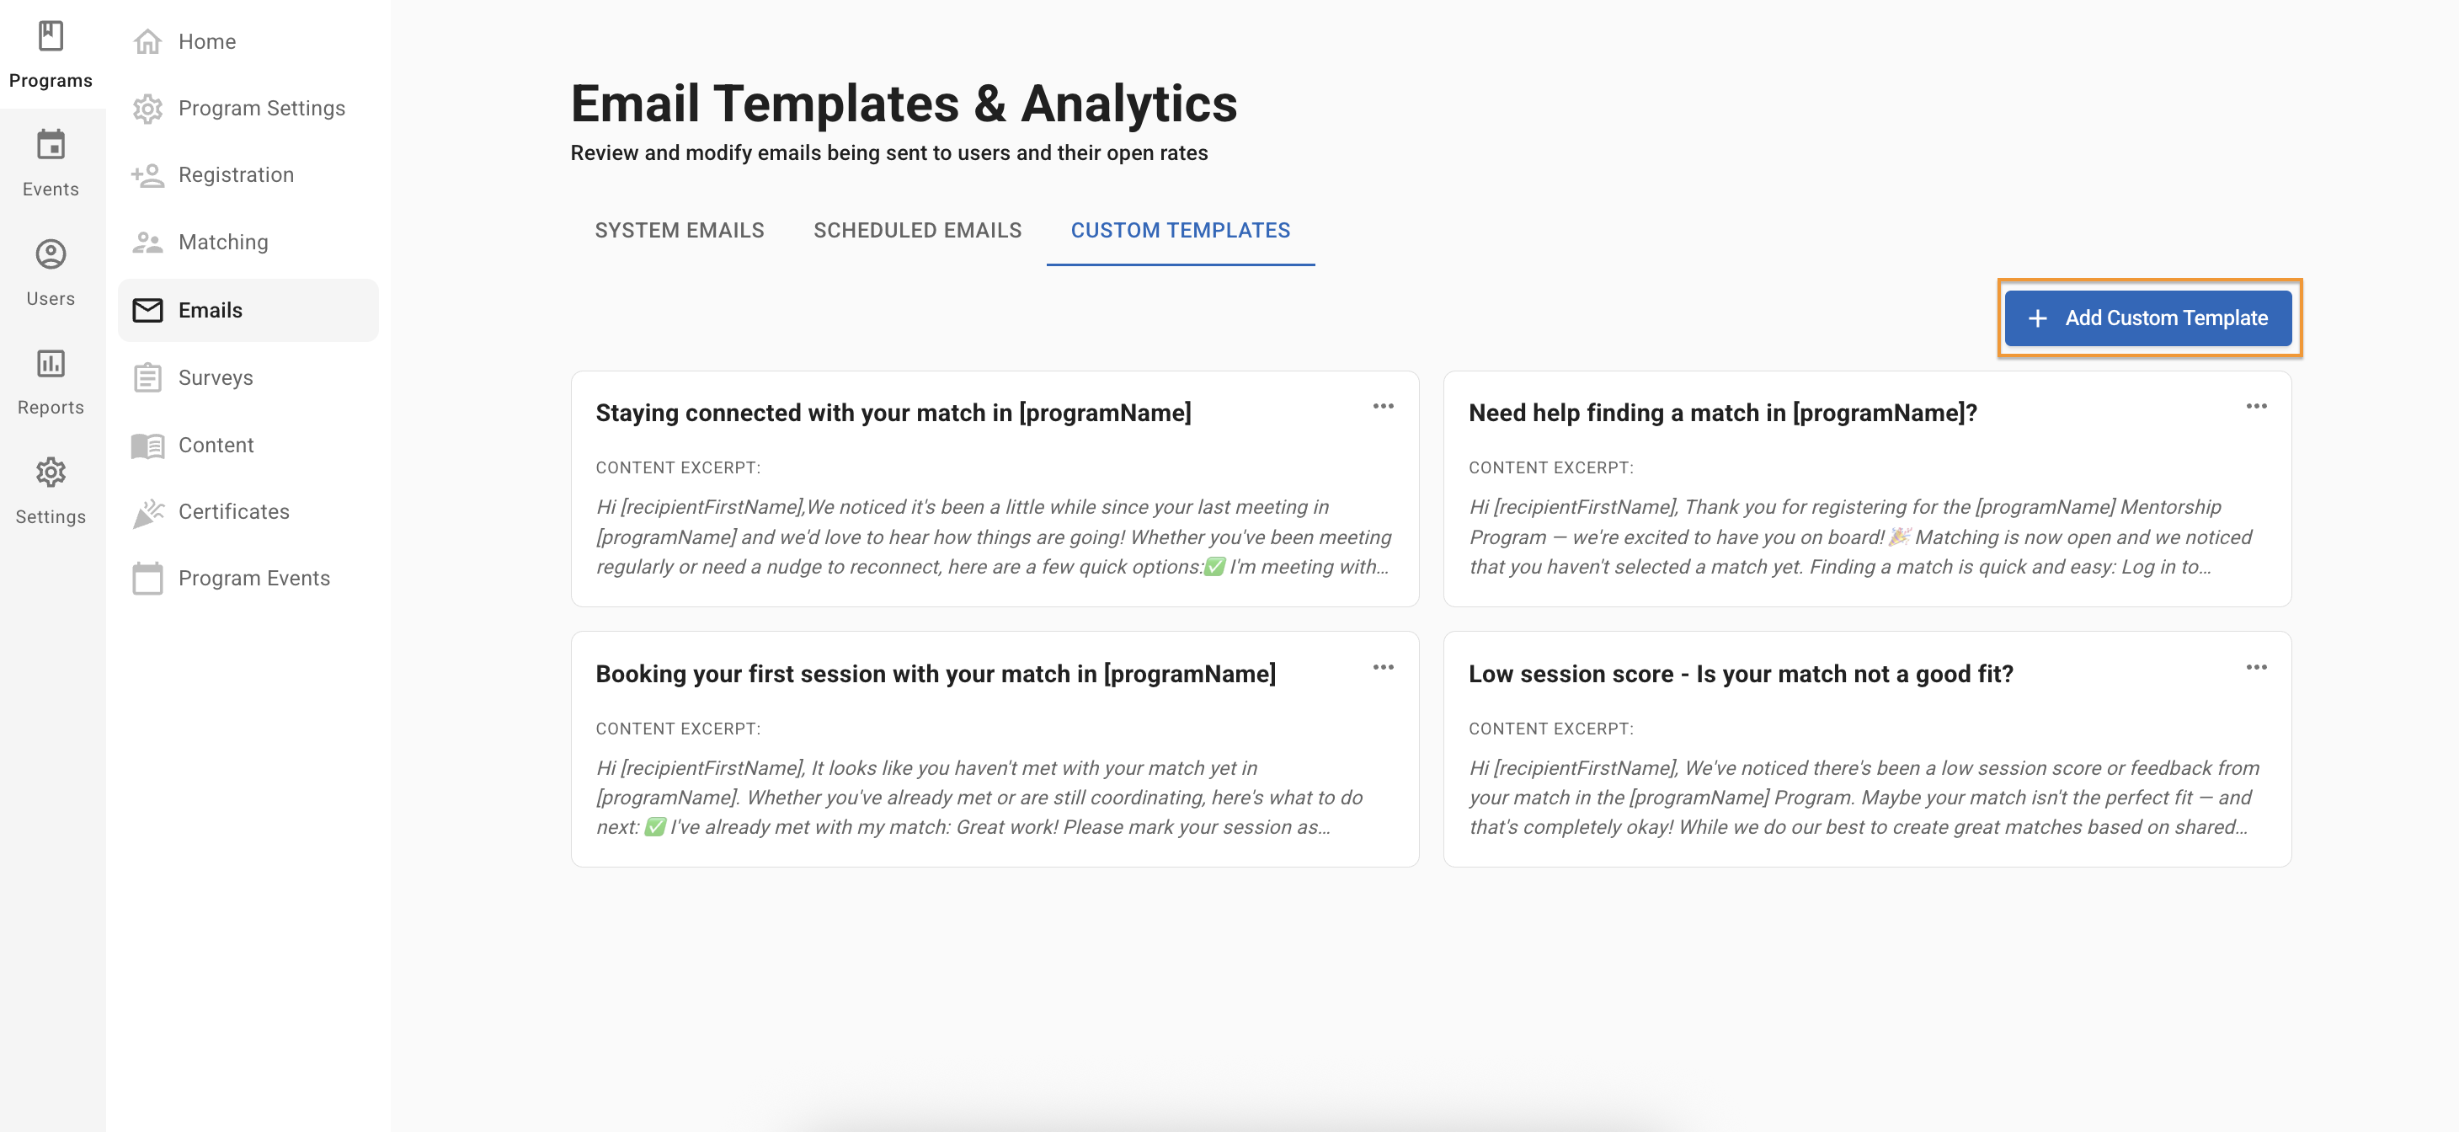Click the Home house icon
Viewport: 2459px width, 1132px height.
[147, 42]
